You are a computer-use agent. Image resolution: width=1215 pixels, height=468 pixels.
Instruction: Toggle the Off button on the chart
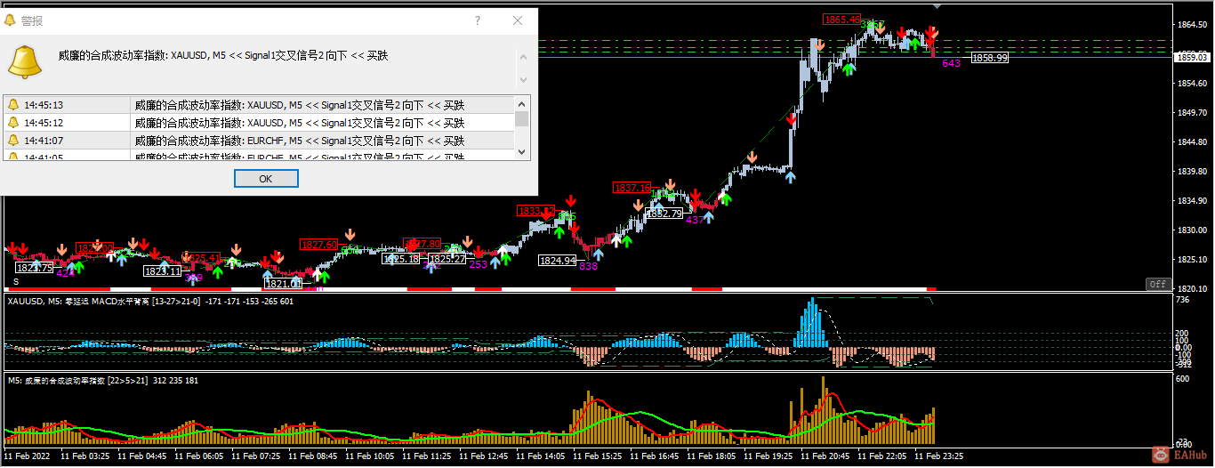[x=1156, y=284]
